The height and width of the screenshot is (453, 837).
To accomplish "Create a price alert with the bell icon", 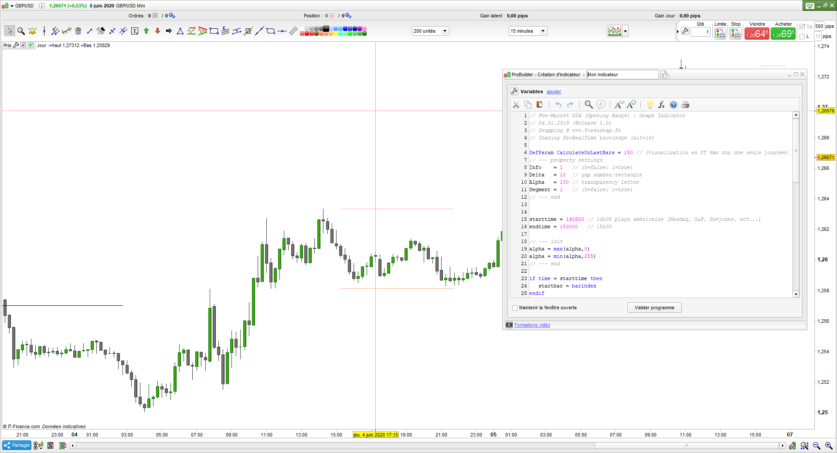I will pyautogui.click(x=32, y=31).
